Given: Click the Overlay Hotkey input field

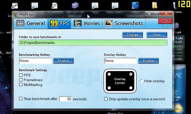Looking at the screenshot, I should coord(120,61).
